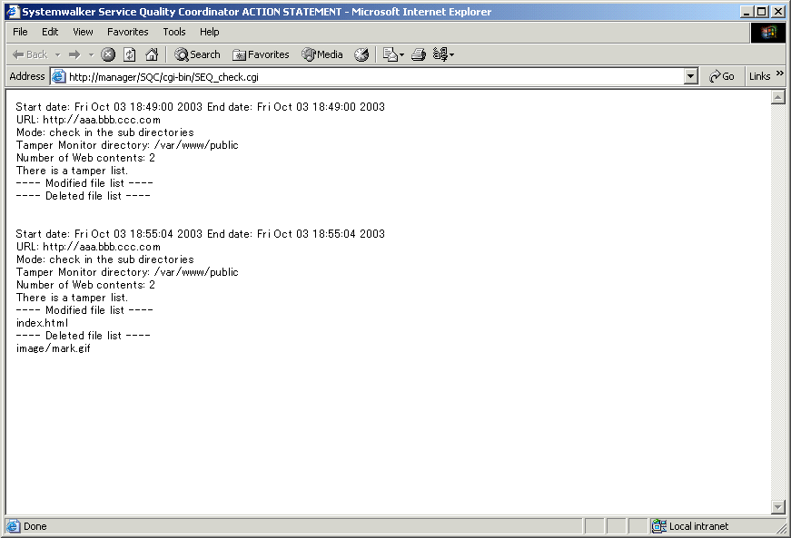The image size is (791, 538).
Task: Open the Favorites menu in menu bar
Action: coord(127,32)
